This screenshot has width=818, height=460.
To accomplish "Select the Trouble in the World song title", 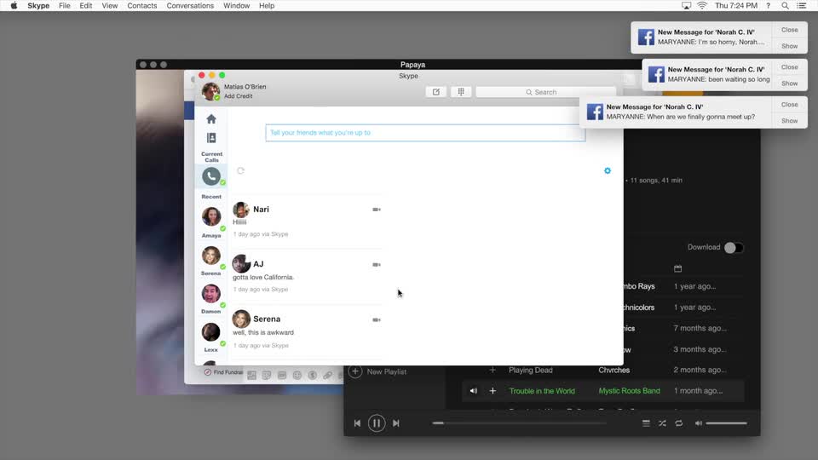I will click(542, 391).
